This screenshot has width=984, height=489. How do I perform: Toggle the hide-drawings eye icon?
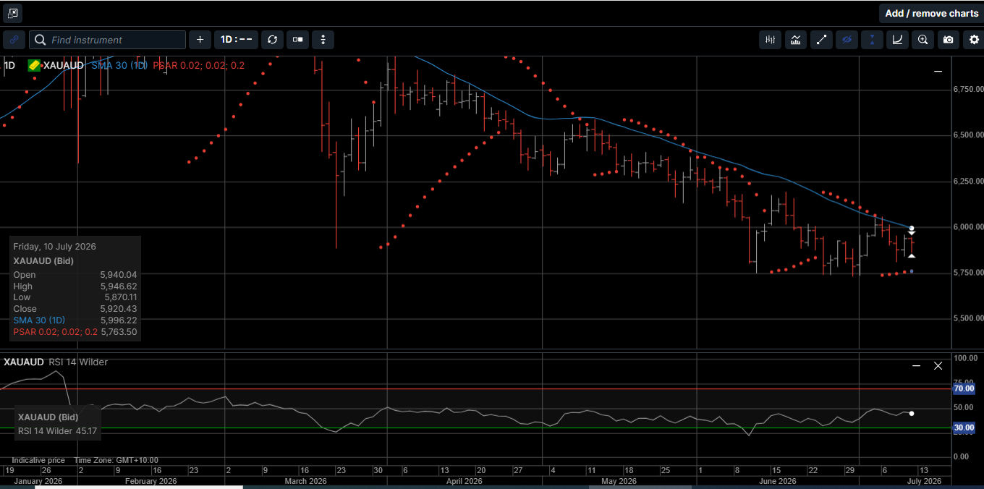(x=847, y=40)
